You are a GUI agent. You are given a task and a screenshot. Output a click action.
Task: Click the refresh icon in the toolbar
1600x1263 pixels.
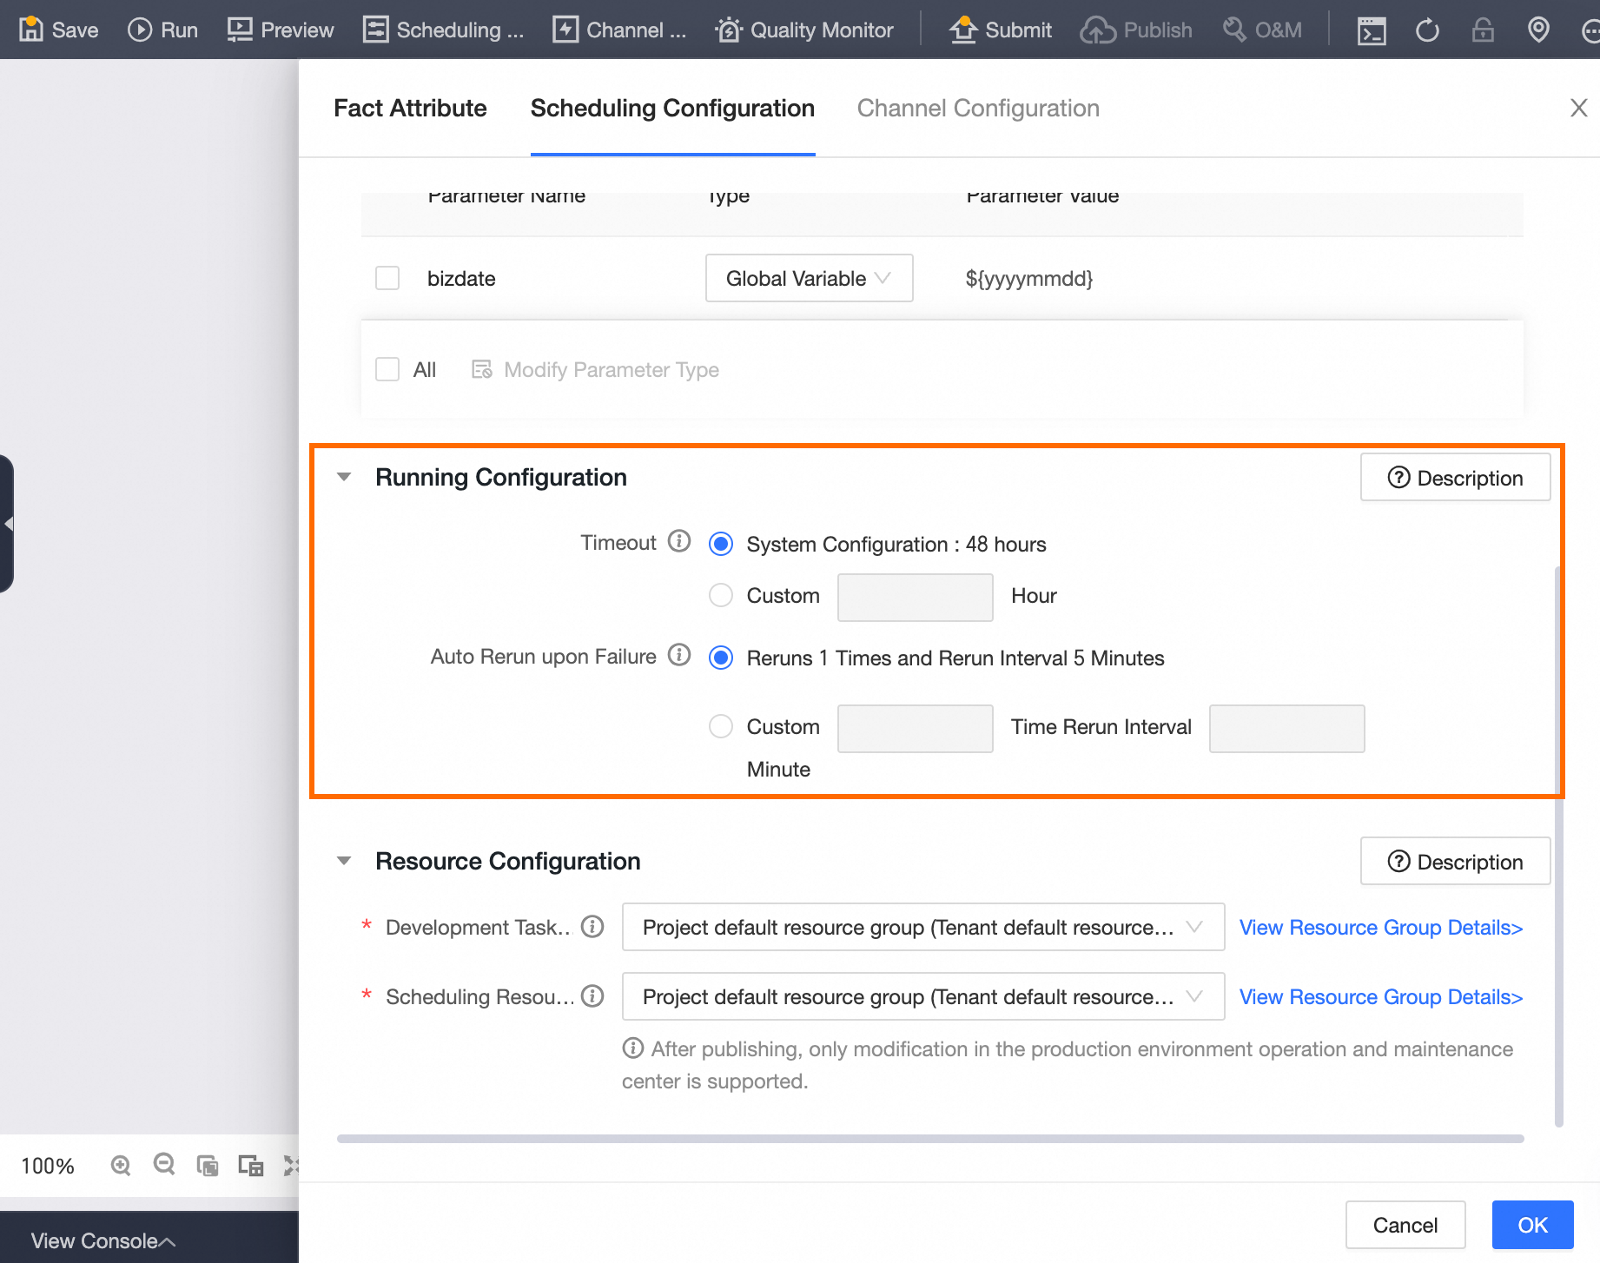(1427, 29)
